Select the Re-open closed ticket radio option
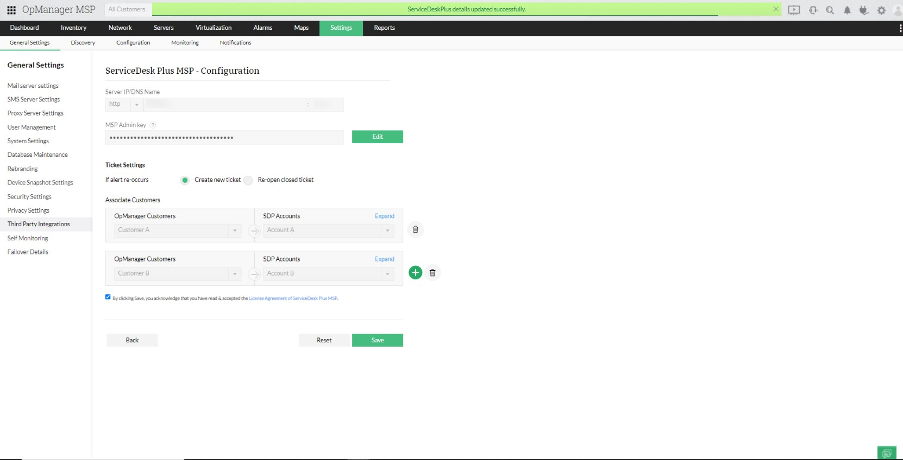Image resolution: width=903 pixels, height=460 pixels. click(248, 180)
